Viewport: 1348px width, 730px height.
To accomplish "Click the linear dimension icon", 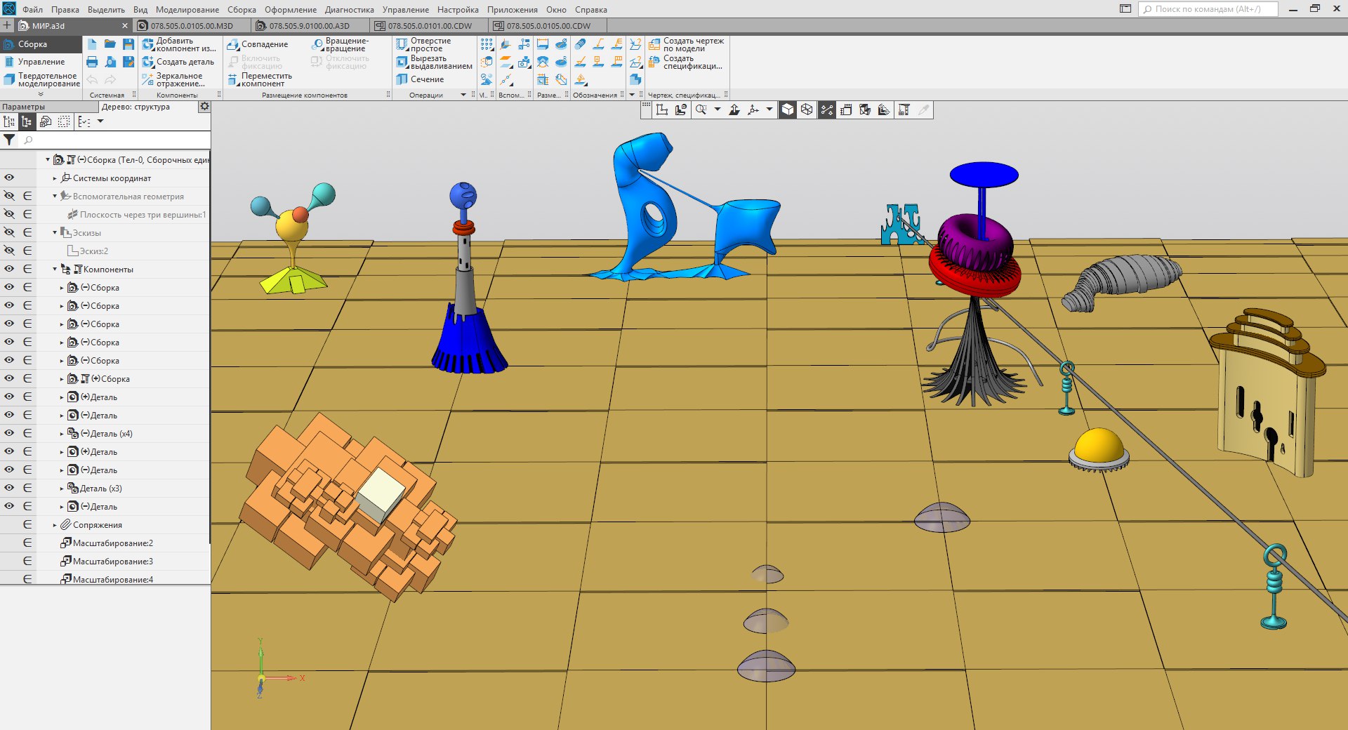I will [543, 44].
